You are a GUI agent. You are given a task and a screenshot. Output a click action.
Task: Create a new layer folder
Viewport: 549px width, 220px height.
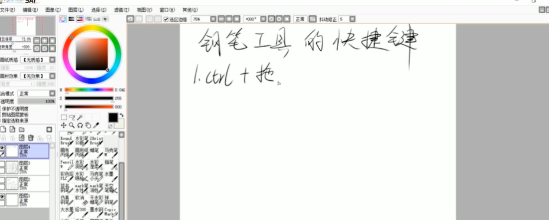[22, 130]
